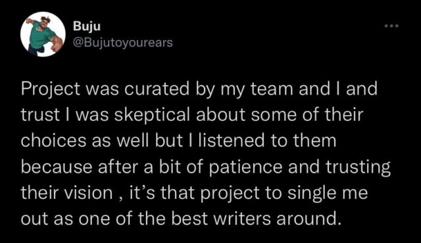The height and width of the screenshot is (243, 421).
Task: Open Buju's round profile avatar
Action: [x=43, y=34]
